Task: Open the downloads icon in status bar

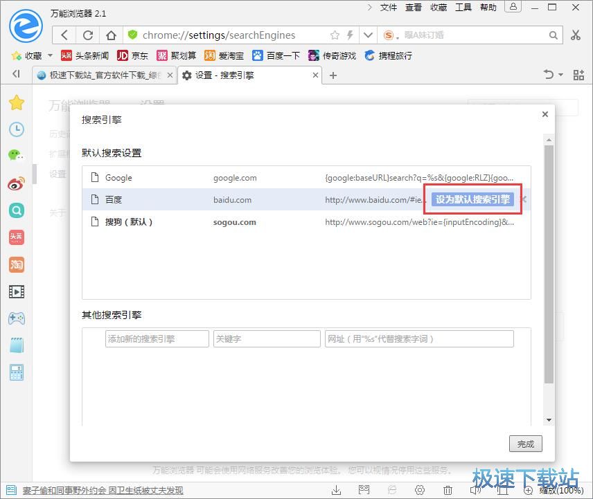Action: click(x=336, y=490)
